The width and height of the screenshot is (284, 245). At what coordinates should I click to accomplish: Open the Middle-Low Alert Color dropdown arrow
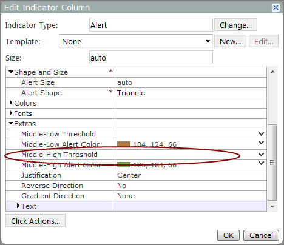[262, 143]
